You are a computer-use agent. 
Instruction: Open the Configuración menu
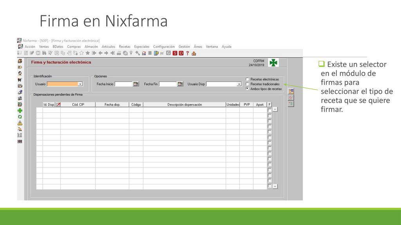coord(164,47)
